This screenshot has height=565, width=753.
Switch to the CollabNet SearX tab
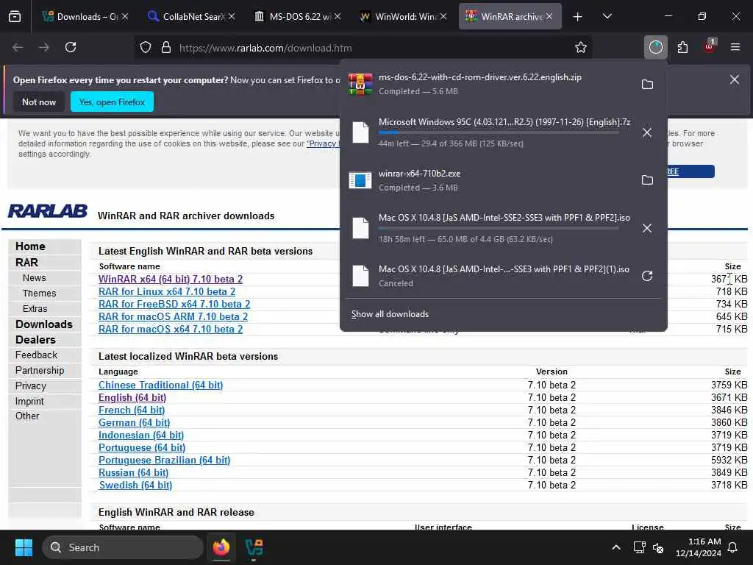coord(191,17)
